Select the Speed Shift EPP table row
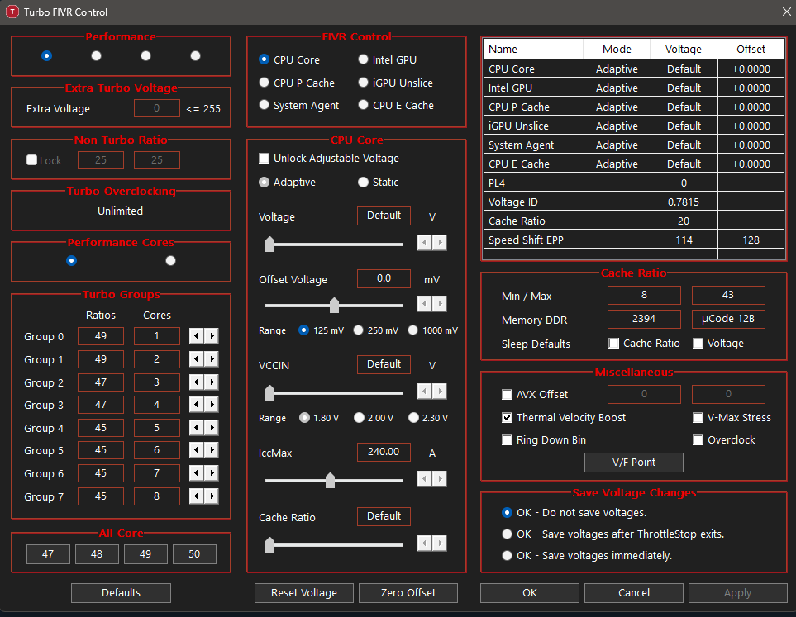 point(633,240)
